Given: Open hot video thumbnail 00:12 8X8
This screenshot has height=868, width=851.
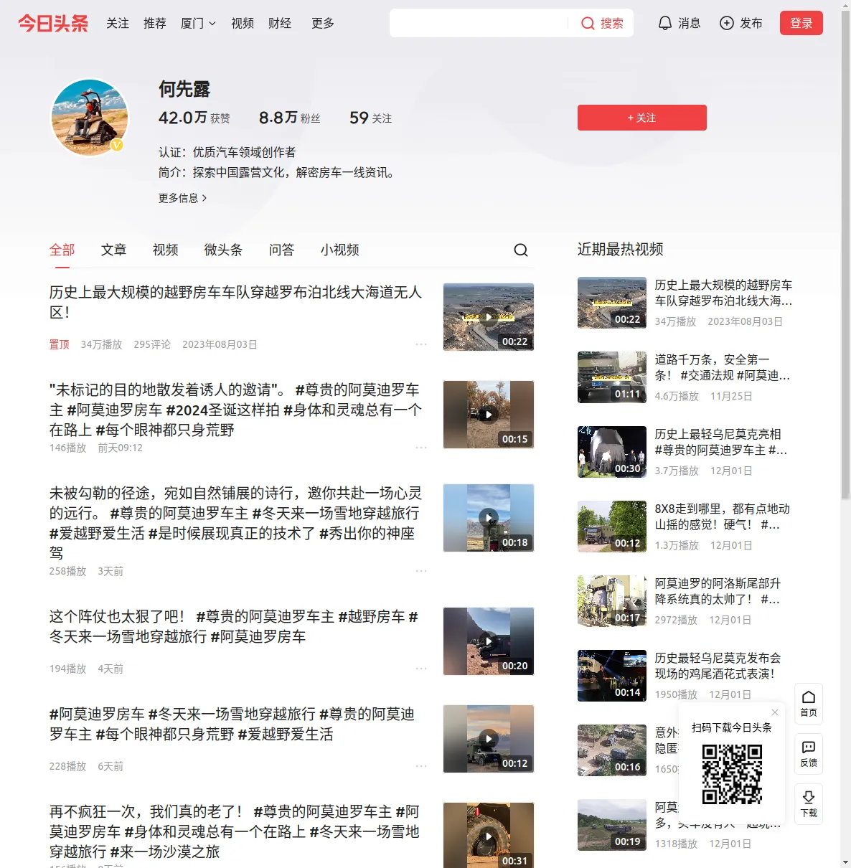Looking at the screenshot, I should 612,527.
